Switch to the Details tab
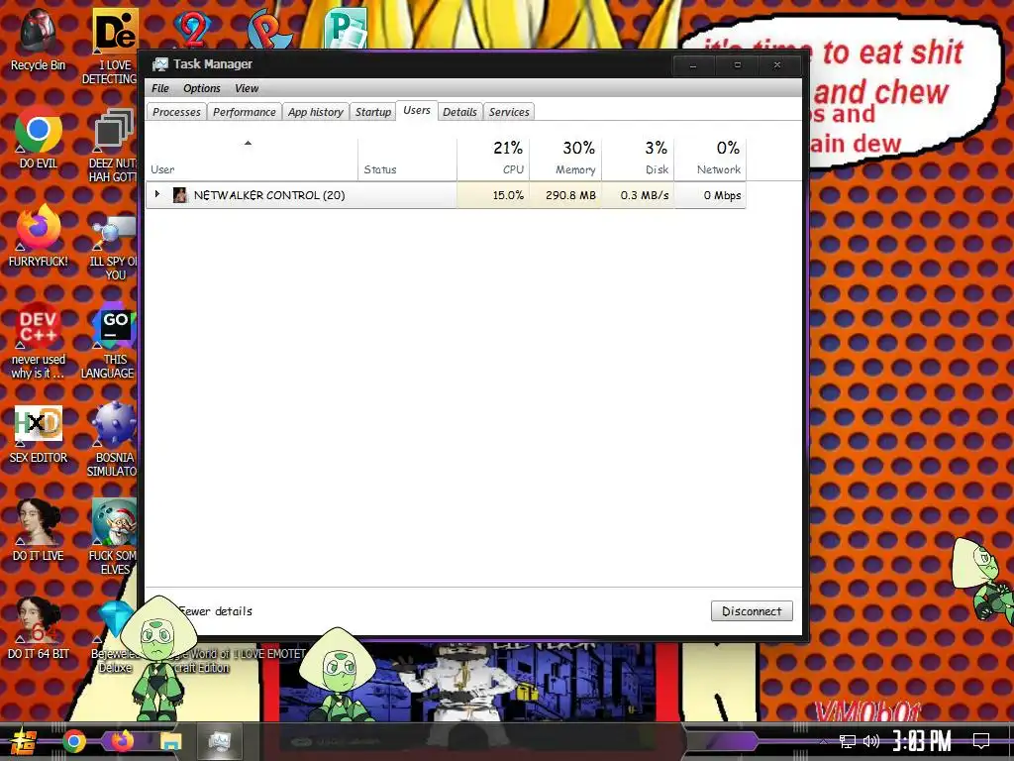The width and height of the screenshot is (1014, 761). tap(459, 112)
